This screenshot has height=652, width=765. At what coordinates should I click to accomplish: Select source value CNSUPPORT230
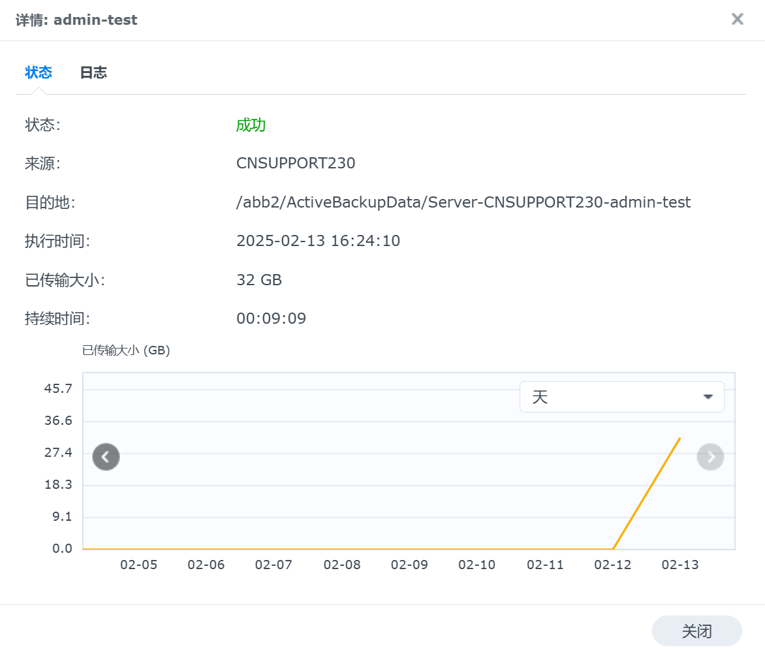296,163
